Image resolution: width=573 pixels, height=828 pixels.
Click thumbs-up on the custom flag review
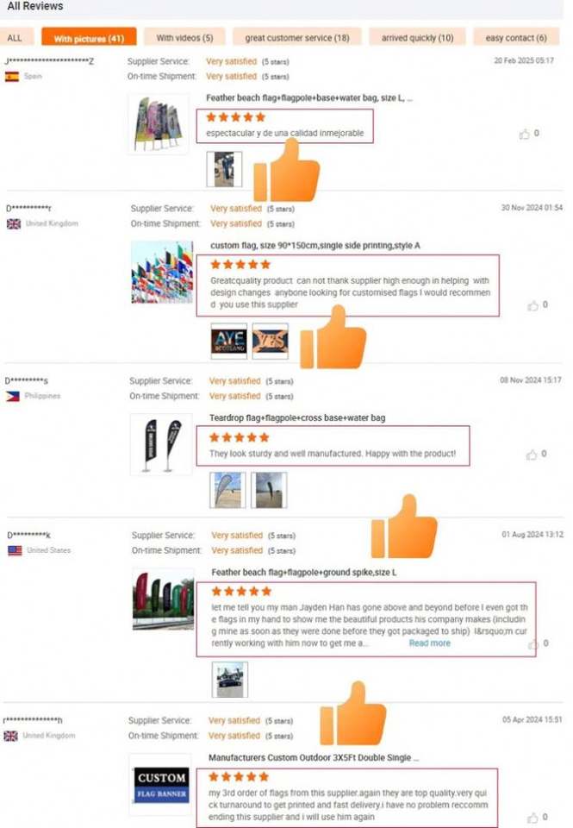pos(533,305)
